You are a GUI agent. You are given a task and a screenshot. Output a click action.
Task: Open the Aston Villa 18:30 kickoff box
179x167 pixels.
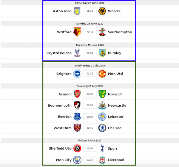[89, 11]
